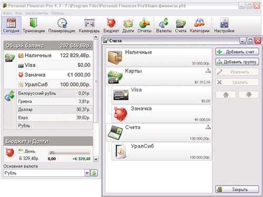Image resolution: width=263 pixels, height=197 pixels.
Task: Click the День budget label
Action: coord(30,151)
